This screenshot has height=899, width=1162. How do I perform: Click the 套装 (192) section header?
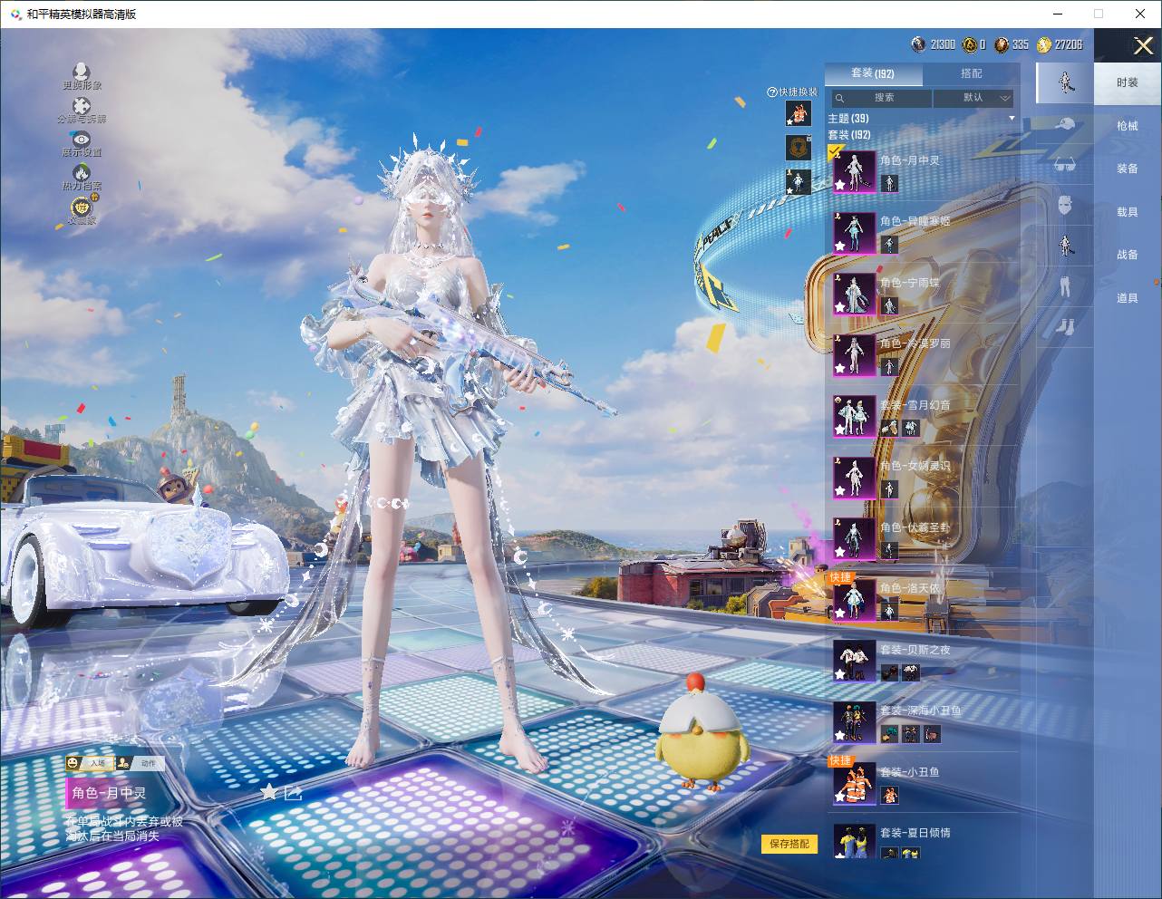click(849, 135)
